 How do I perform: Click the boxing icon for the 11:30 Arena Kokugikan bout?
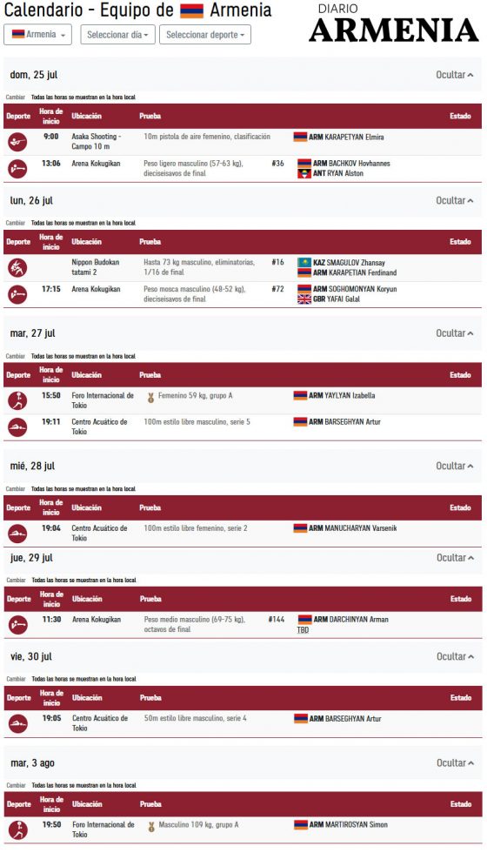[18, 625]
